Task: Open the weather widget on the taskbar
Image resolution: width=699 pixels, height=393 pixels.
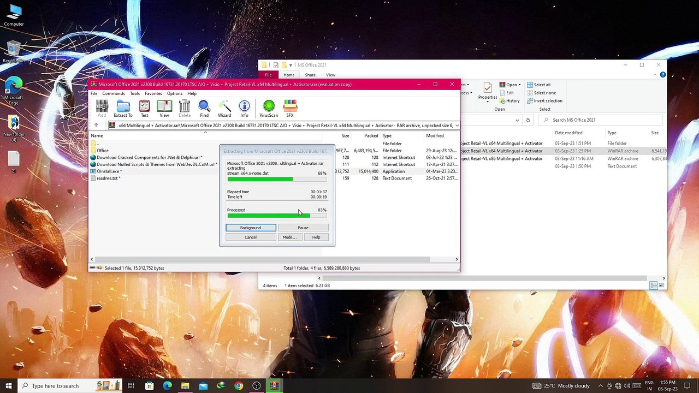Action: tap(561, 386)
